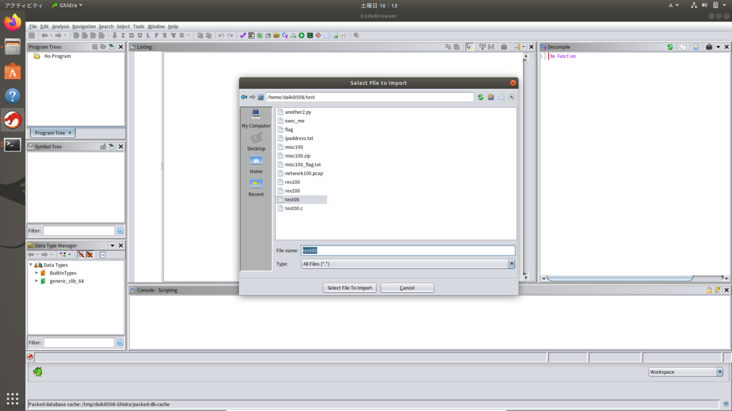Open Recent locations in dialog sidebar
Viewport: 732px width, 411px height.
[x=256, y=188]
